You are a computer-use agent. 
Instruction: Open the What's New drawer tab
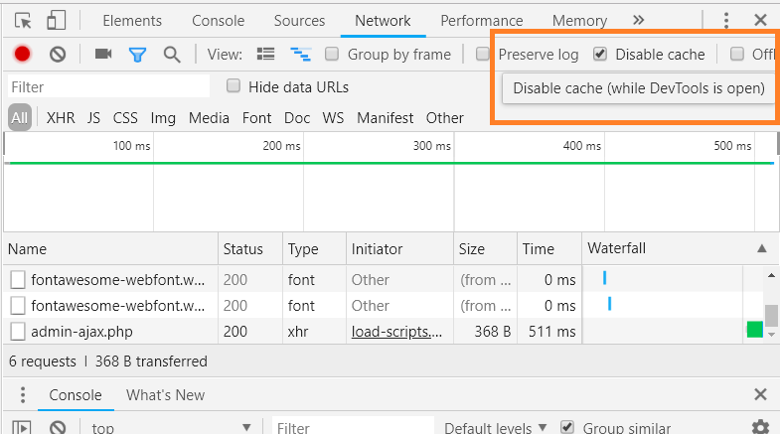pos(165,394)
